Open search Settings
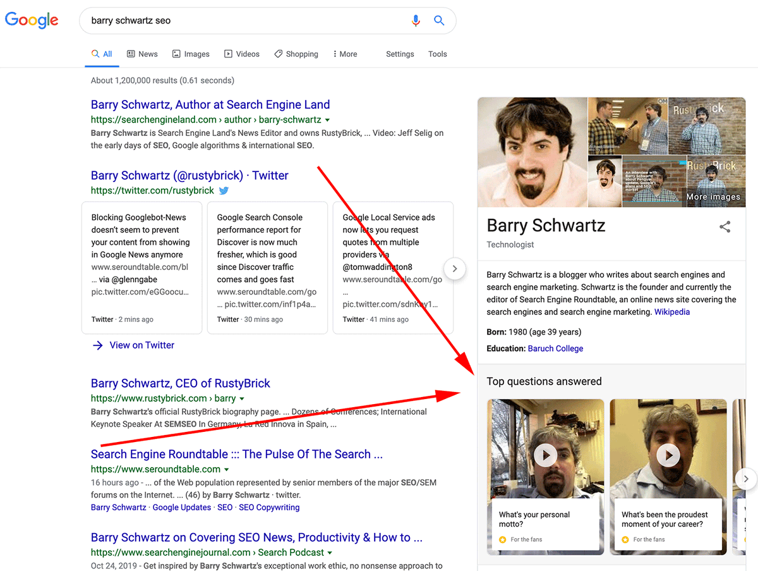The height and width of the screenshot is (571, 758). [x=400, y=54]
